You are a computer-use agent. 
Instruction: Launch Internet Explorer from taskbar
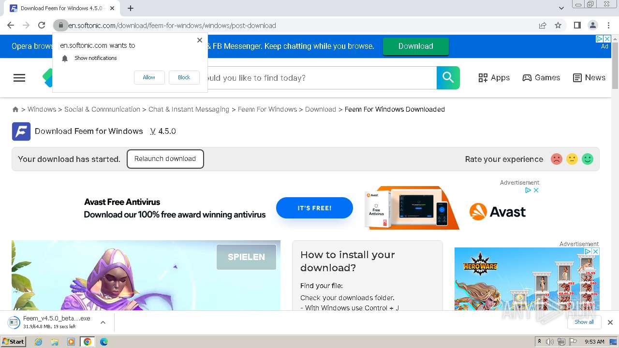(x=38, y=342)
